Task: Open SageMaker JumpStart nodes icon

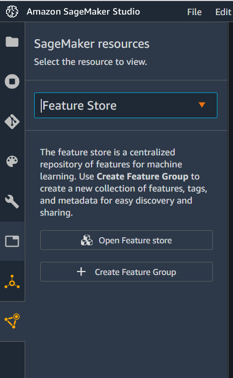Action: click(12, 281)
